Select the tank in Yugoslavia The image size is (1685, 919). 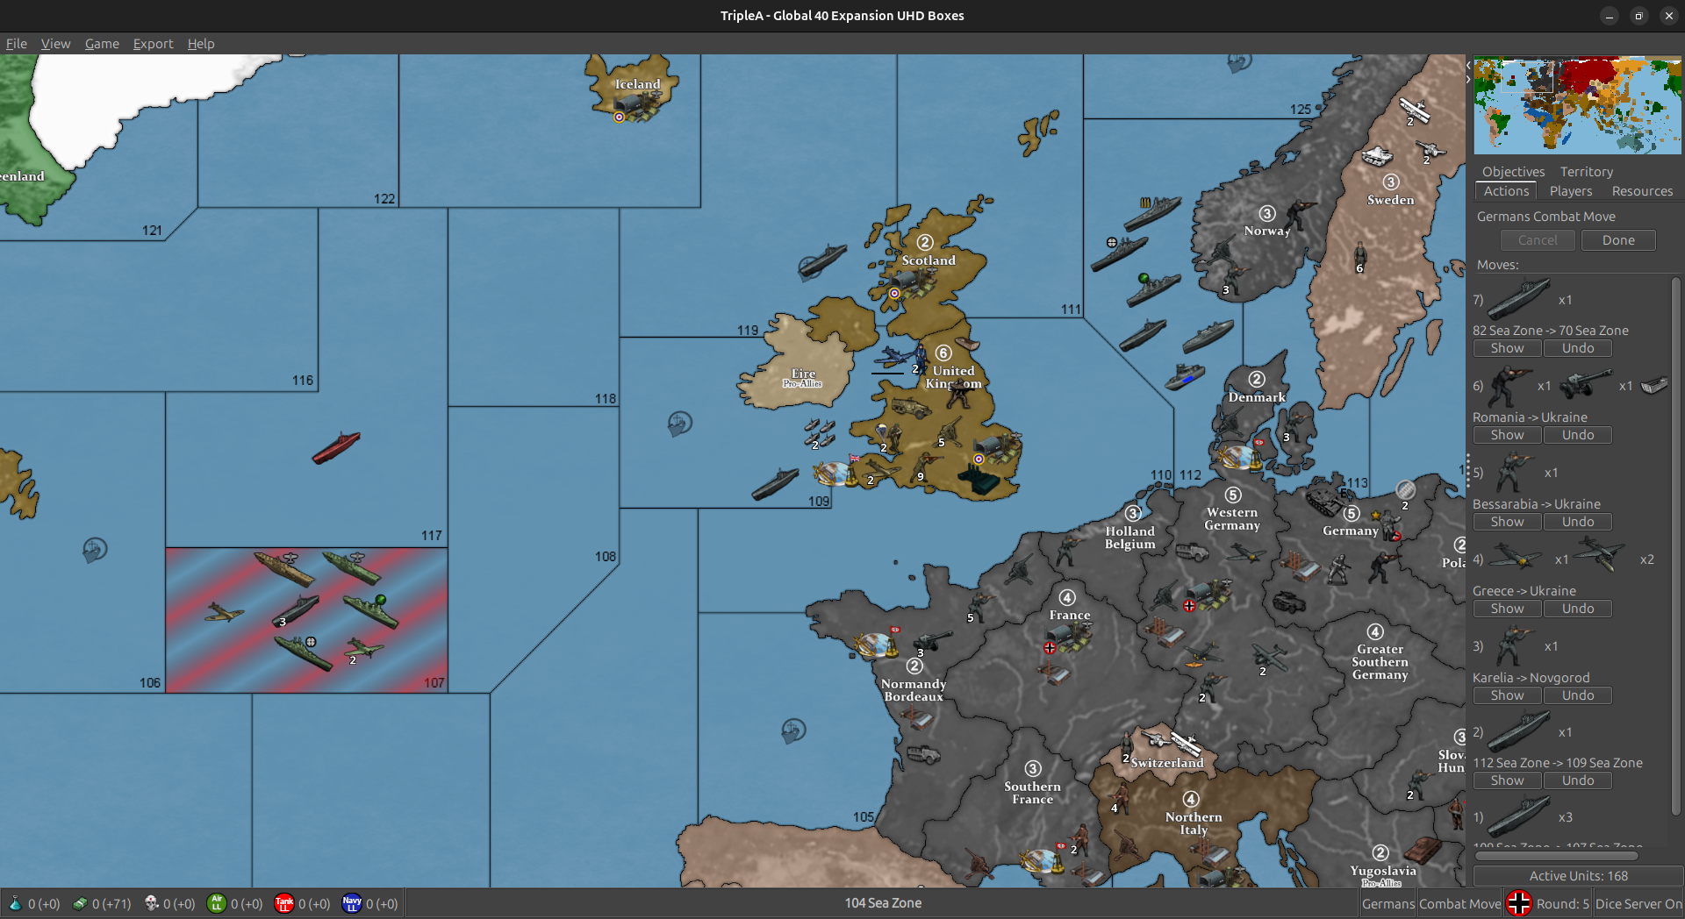point(1422,849)
